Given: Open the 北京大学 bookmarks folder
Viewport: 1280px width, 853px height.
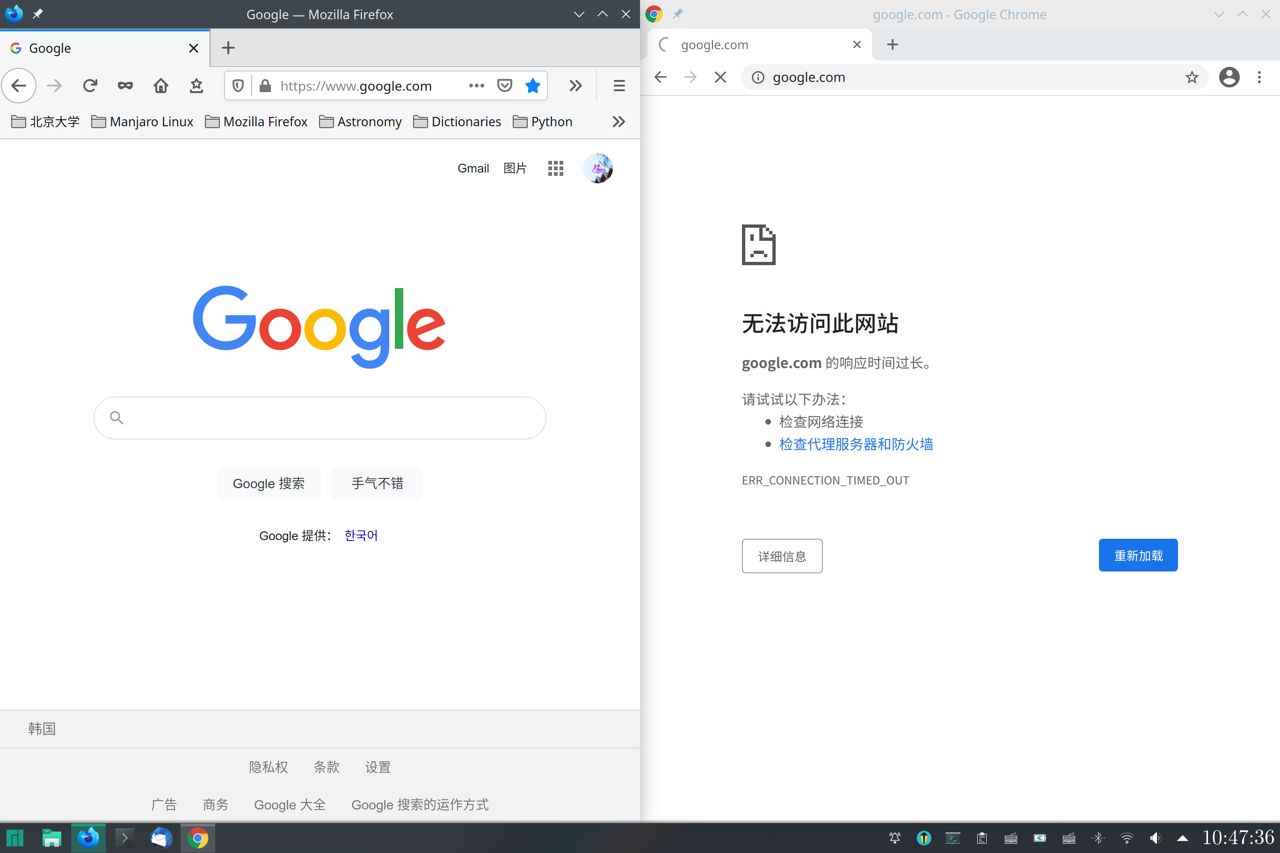Looking at the screenshot, I should [45, 121].
